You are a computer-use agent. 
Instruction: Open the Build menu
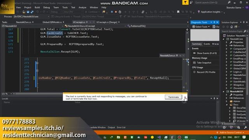coord(37,7)
